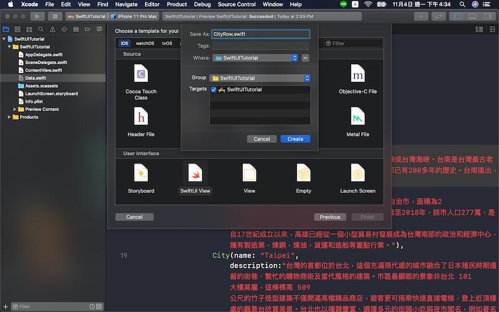Click the Library plus button in toolbar
Screen dimensions: 499x312
[x=421, y=16]
